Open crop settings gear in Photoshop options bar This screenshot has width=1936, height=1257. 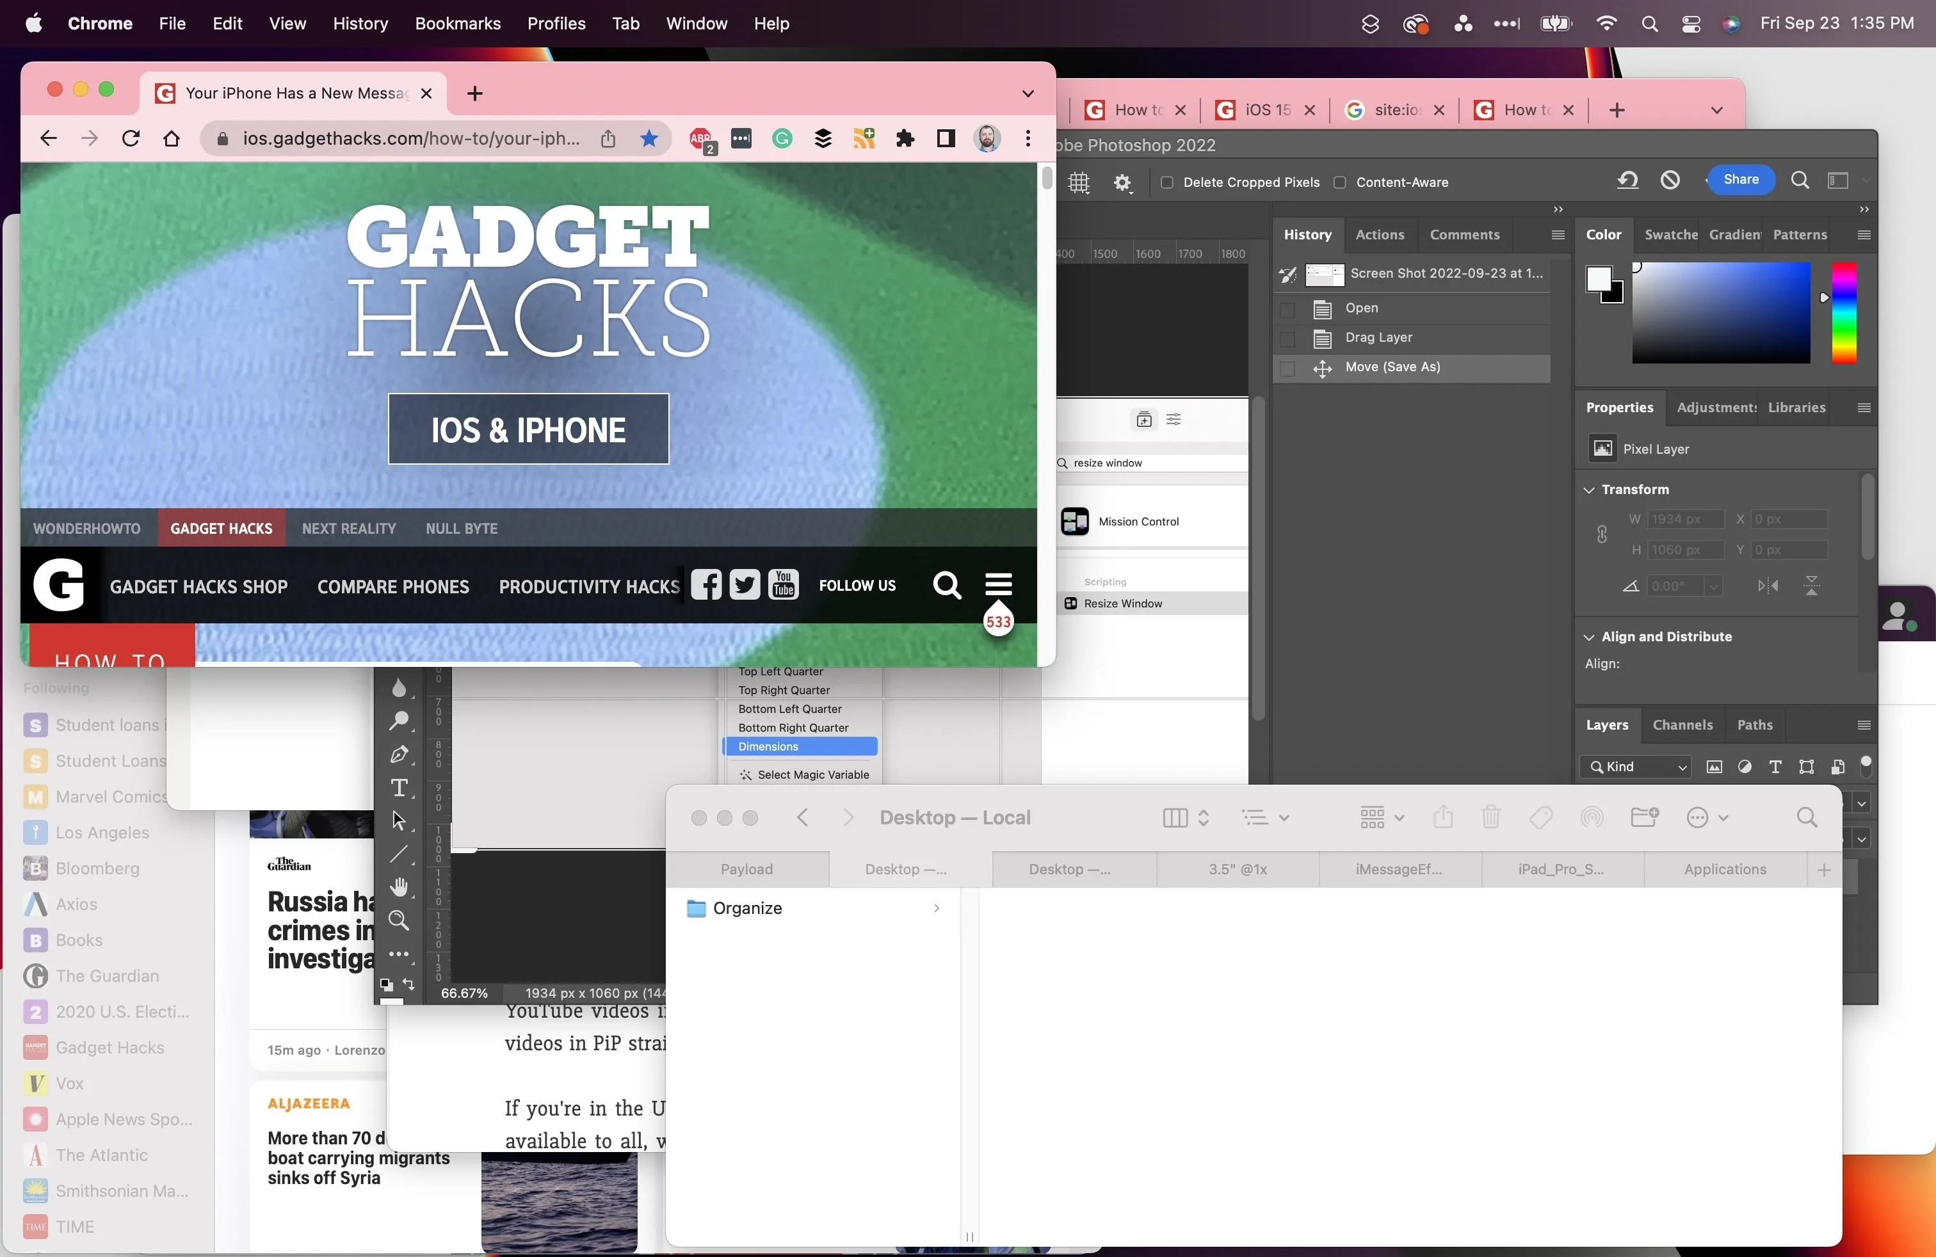[1122, 182]
